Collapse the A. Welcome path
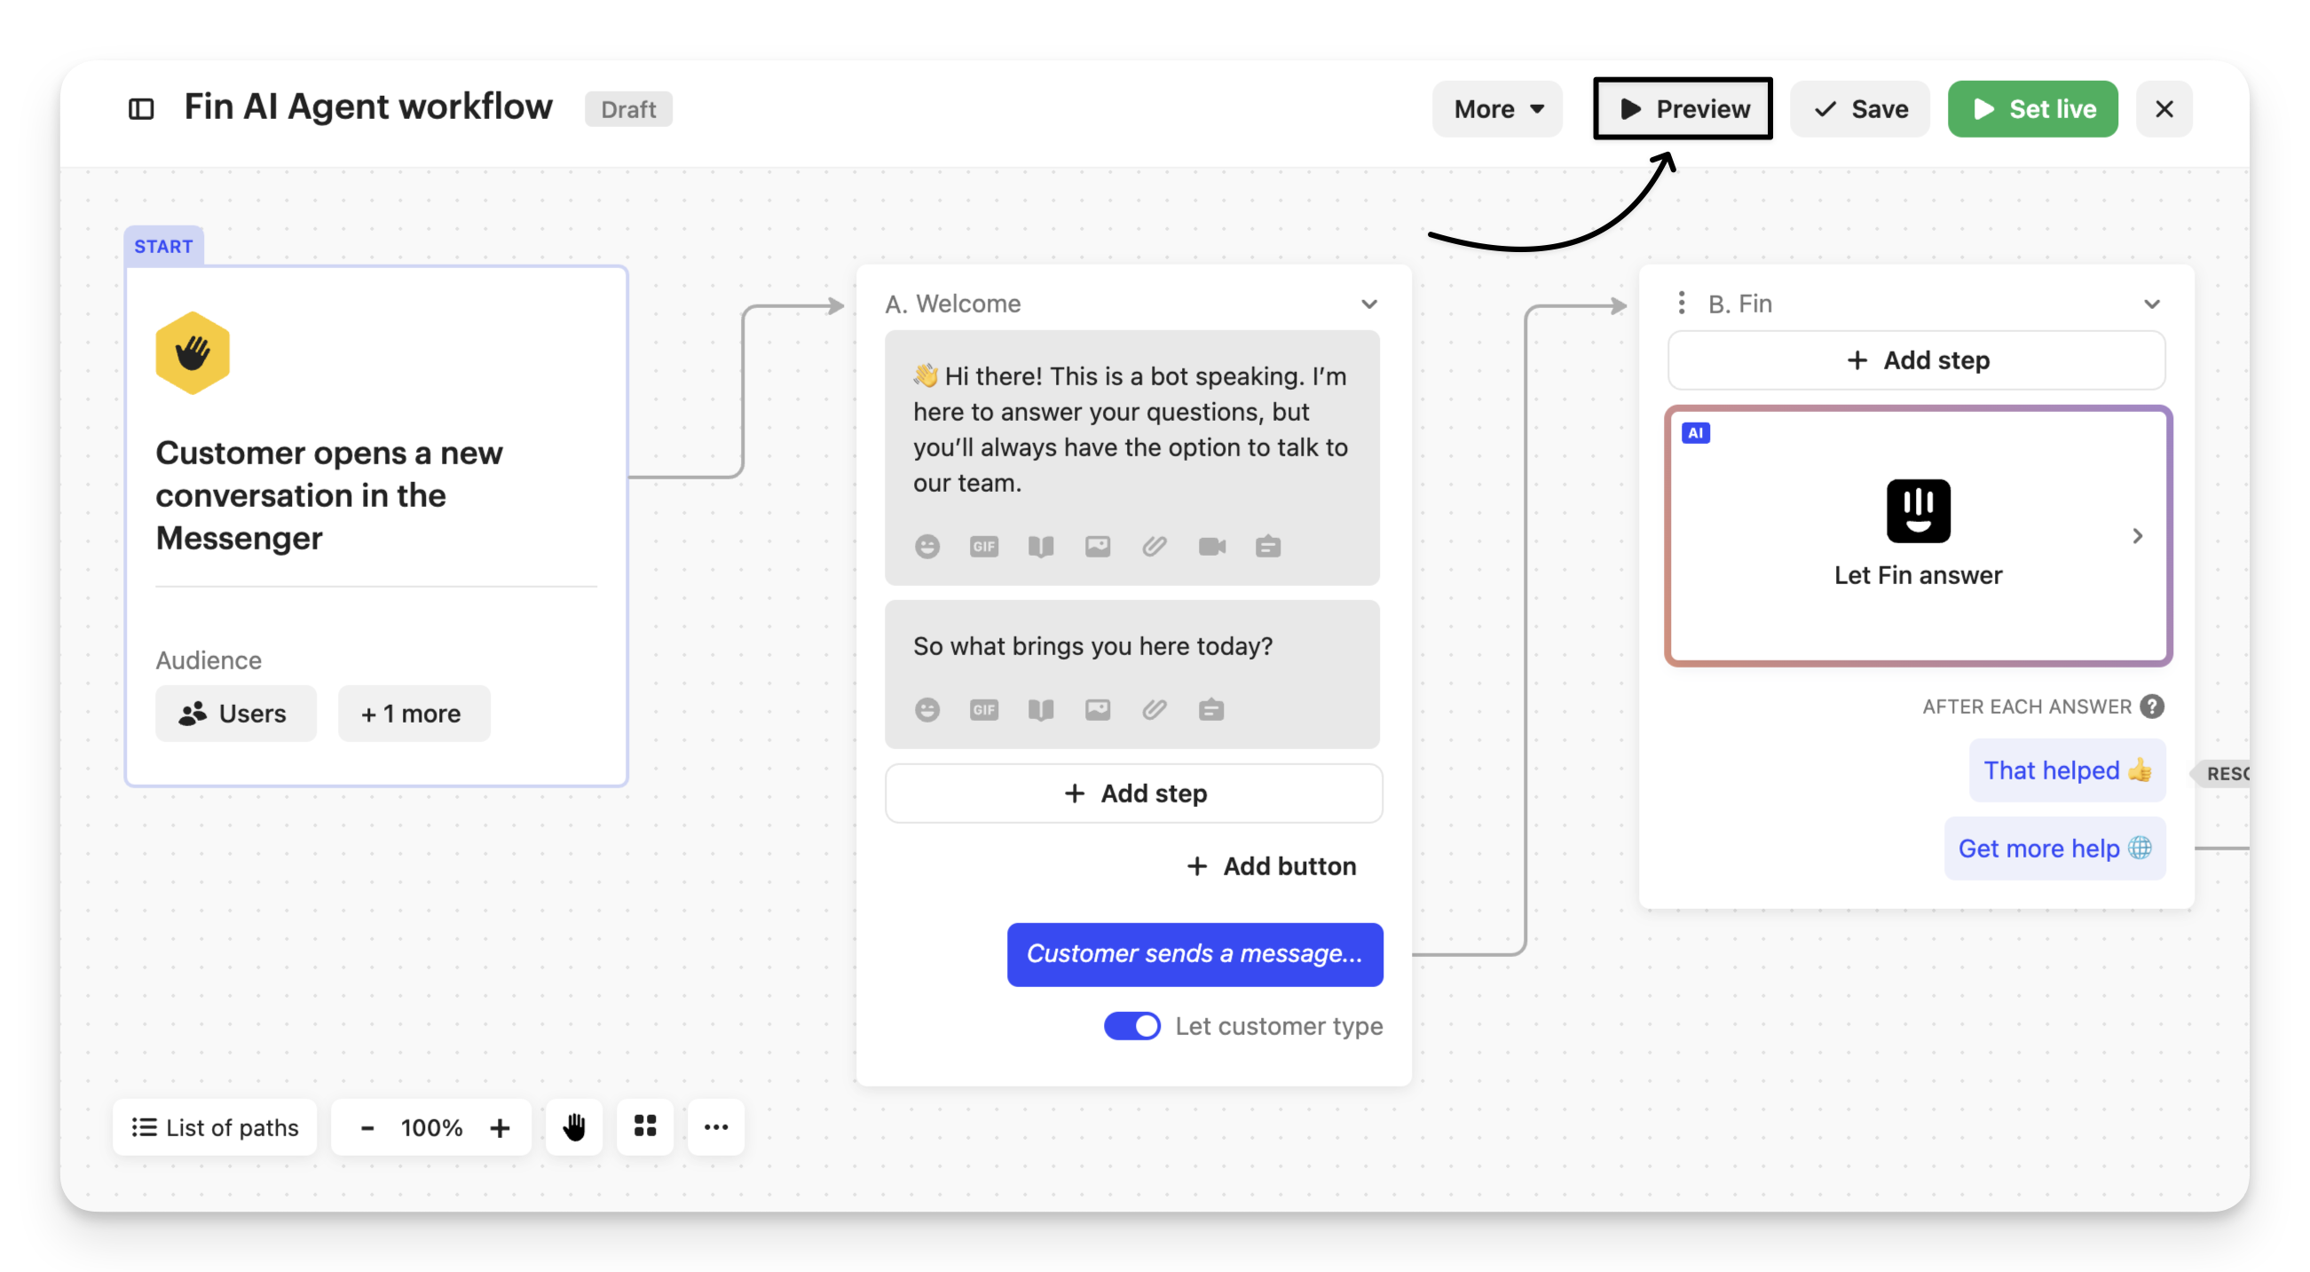 click(x=1368, y=304)
